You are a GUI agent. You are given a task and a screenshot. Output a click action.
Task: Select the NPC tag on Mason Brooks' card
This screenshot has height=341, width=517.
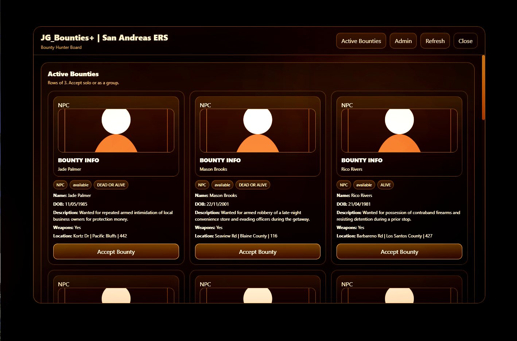[202, 185]
